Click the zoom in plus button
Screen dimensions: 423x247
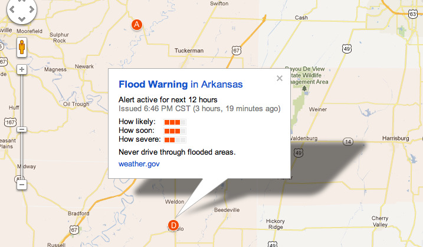tap(22, 69)
